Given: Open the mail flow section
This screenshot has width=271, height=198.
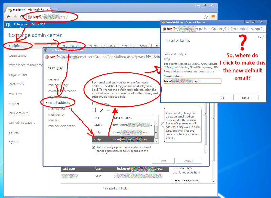Looking at the screenshot, I should click(x=15, y=94).
